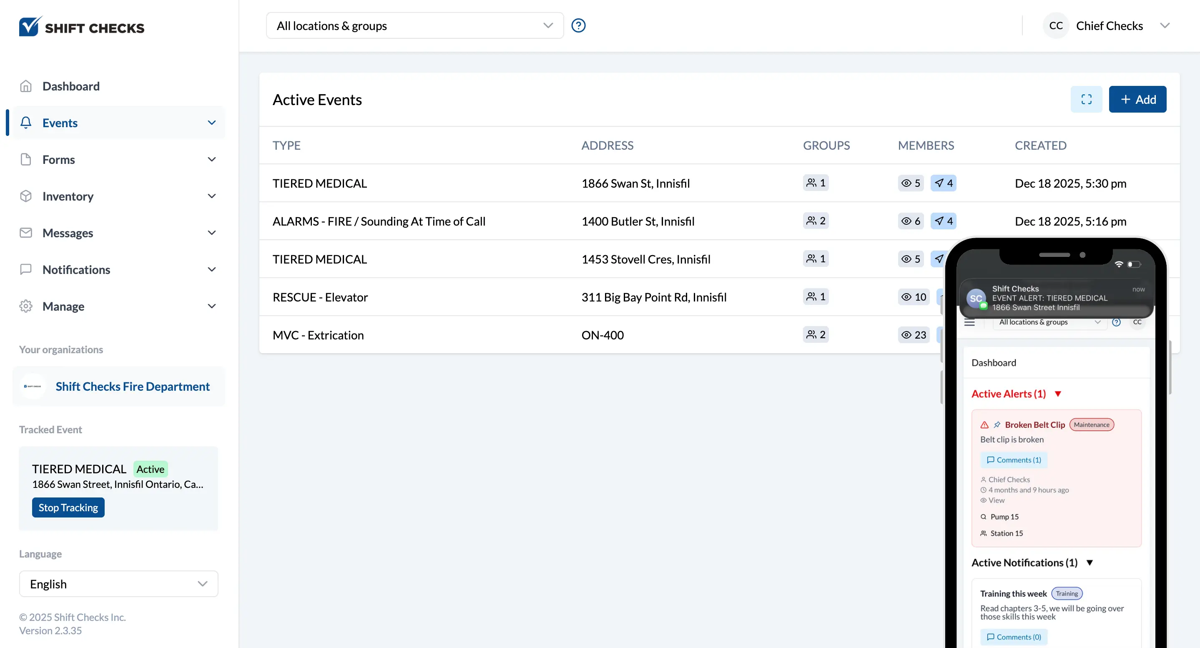Select Shift Checks Fire Department organization
Image resolution: width=1200 pixels, height=648 pixels.
coord(132,386)
